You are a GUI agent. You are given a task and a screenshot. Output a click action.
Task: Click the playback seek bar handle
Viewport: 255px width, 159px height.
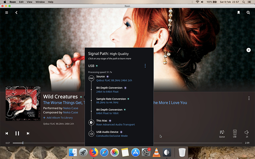point(23,143)
